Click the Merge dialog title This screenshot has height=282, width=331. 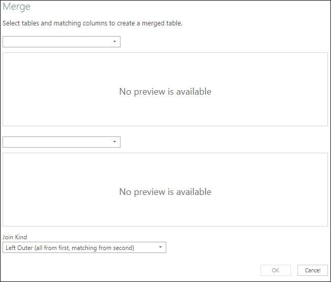click(x=16, y=7)
